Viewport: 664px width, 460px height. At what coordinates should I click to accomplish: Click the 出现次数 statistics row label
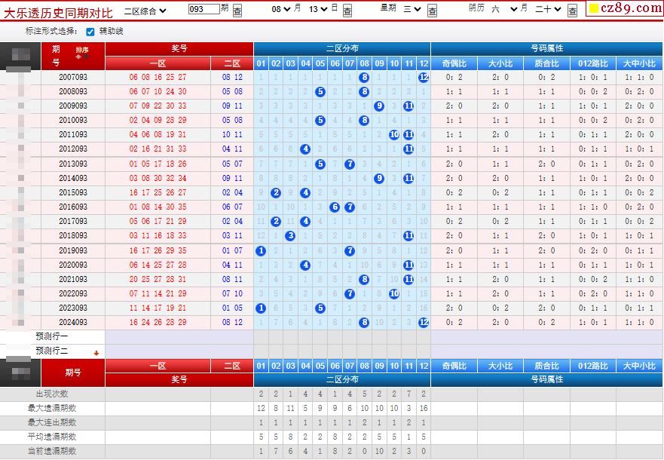click(x=52, y=394)
